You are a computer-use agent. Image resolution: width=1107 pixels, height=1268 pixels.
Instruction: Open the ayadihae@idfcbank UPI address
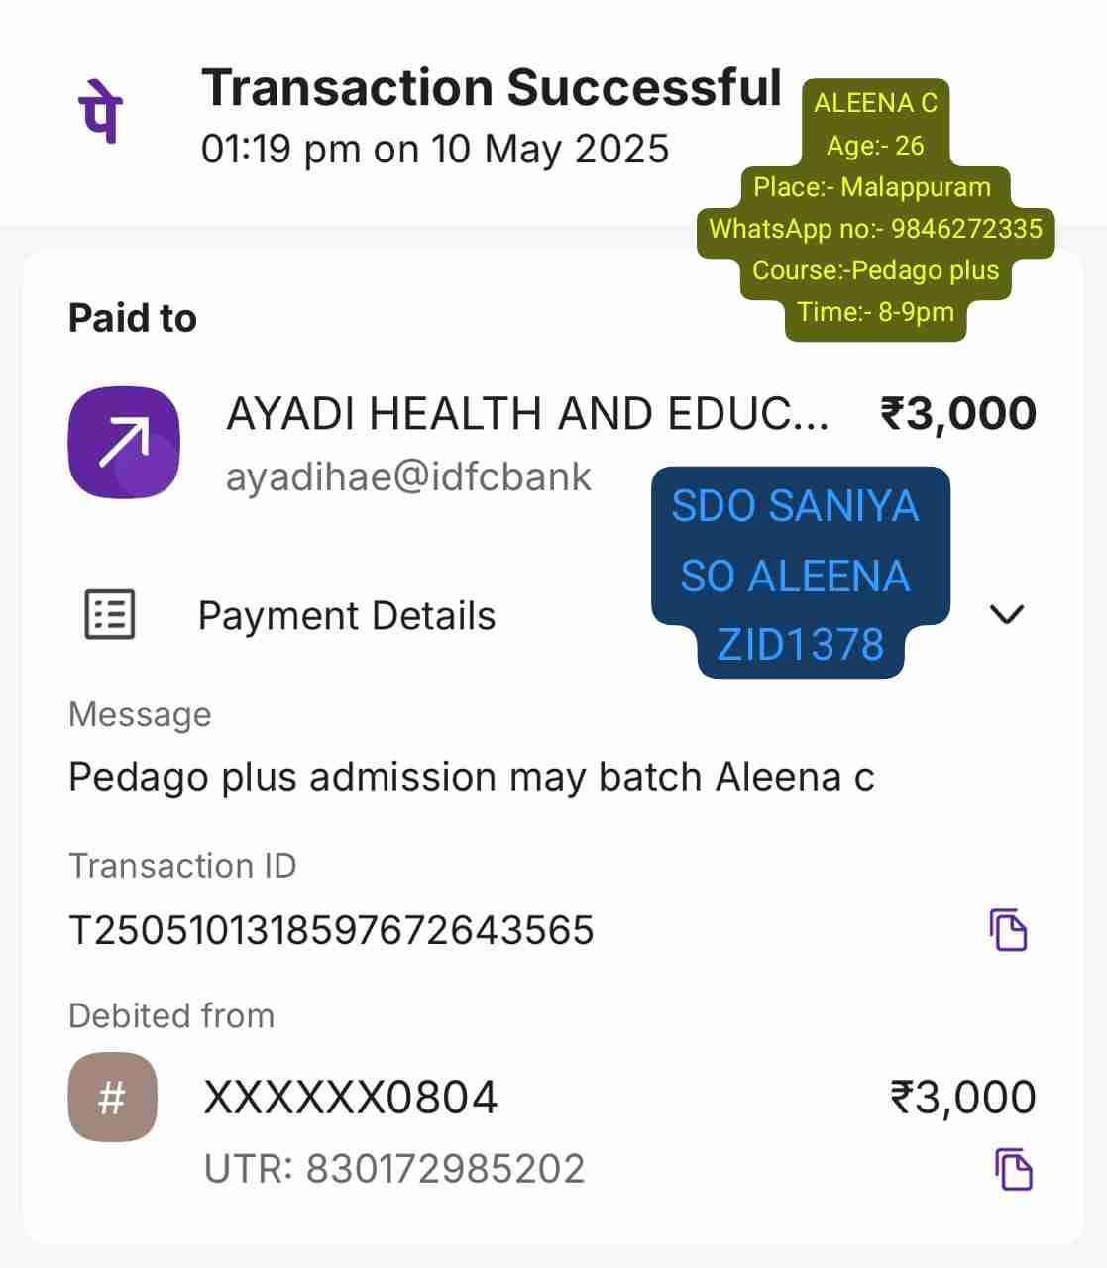tap(408, 477)
